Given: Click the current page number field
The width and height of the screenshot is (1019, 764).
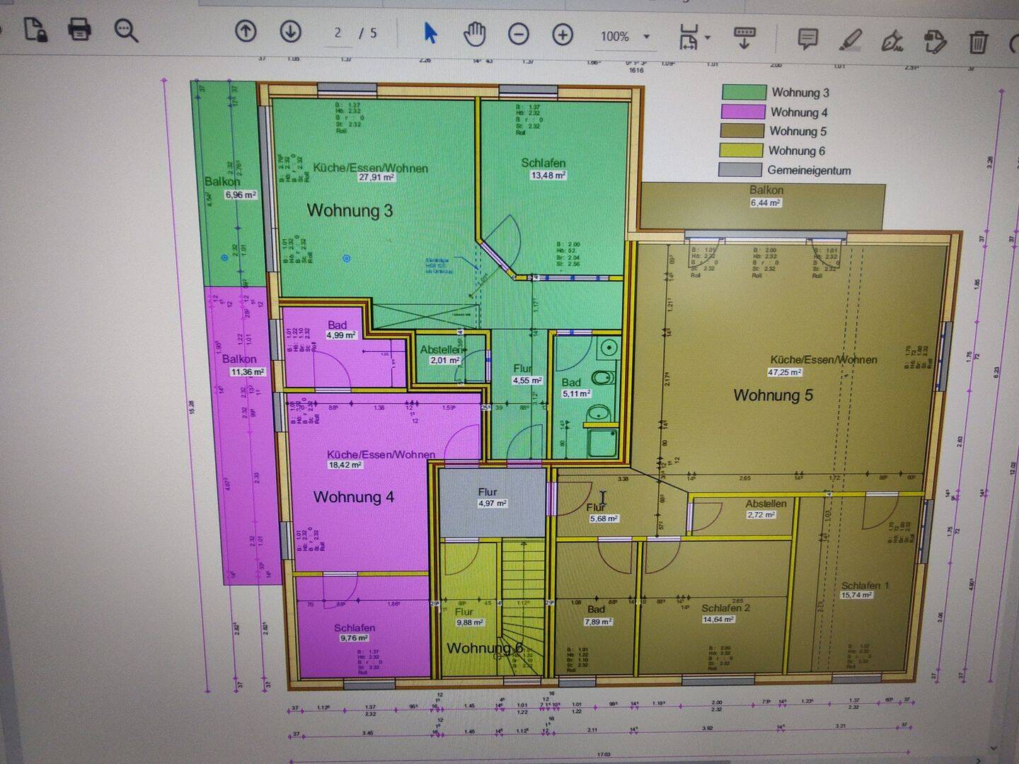Looking at the screenshot, I should point(338,33).
